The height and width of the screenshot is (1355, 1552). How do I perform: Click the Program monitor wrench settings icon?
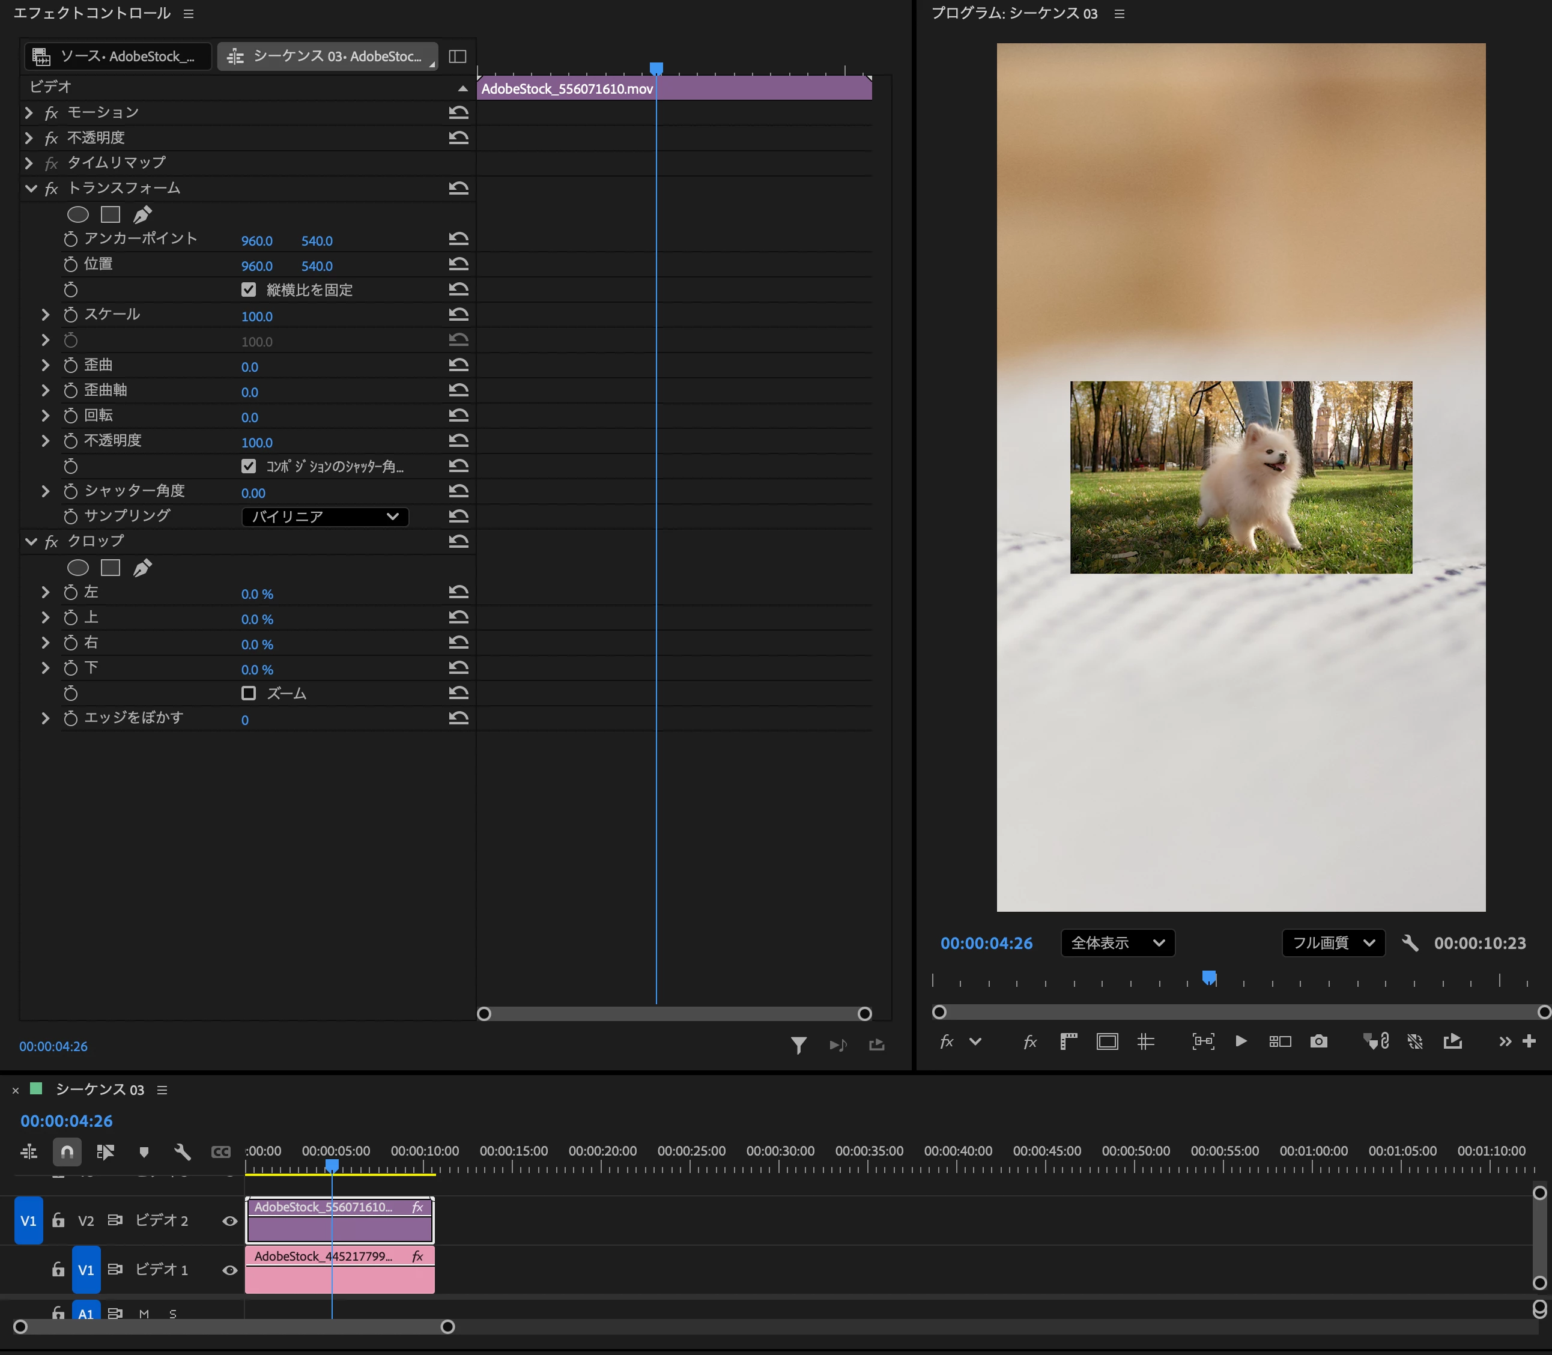(x=1409, y=943)
